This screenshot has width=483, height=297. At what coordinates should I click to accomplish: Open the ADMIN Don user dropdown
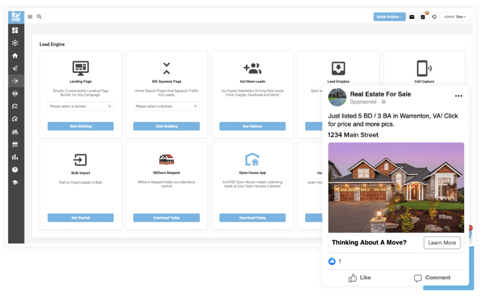tap(455, 17)
